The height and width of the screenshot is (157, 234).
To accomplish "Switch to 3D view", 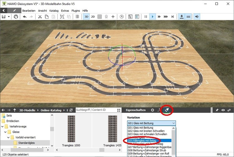I will pos(86,17).
